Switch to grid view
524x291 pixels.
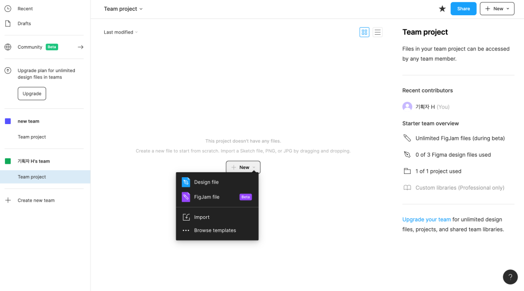(365, 32)
